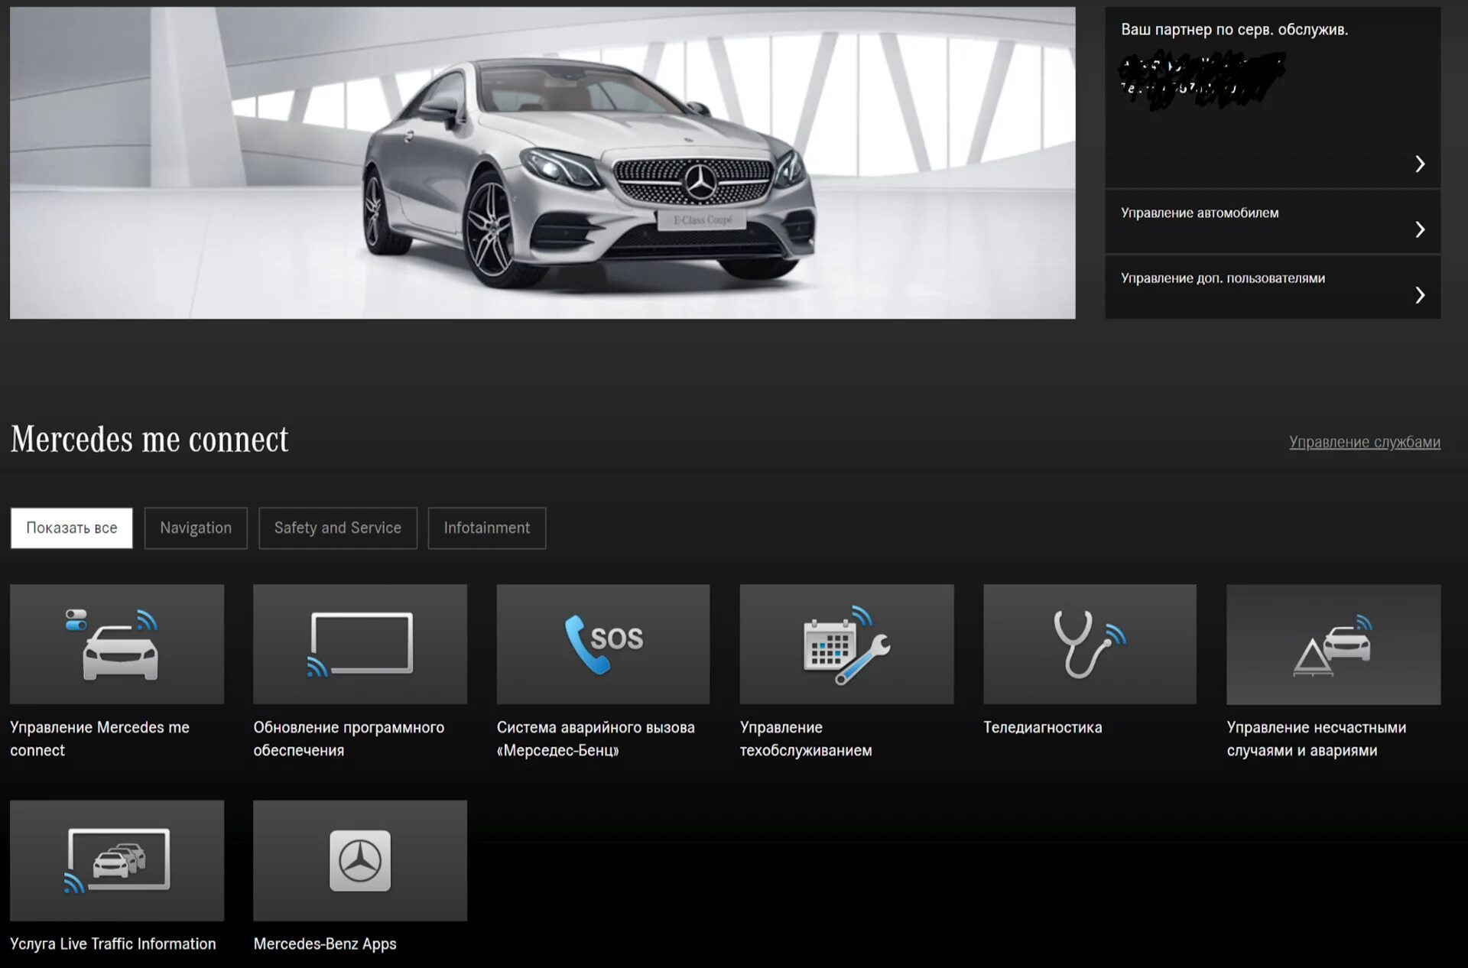Click the Теледиагностика text label

tap(1042, 727)
